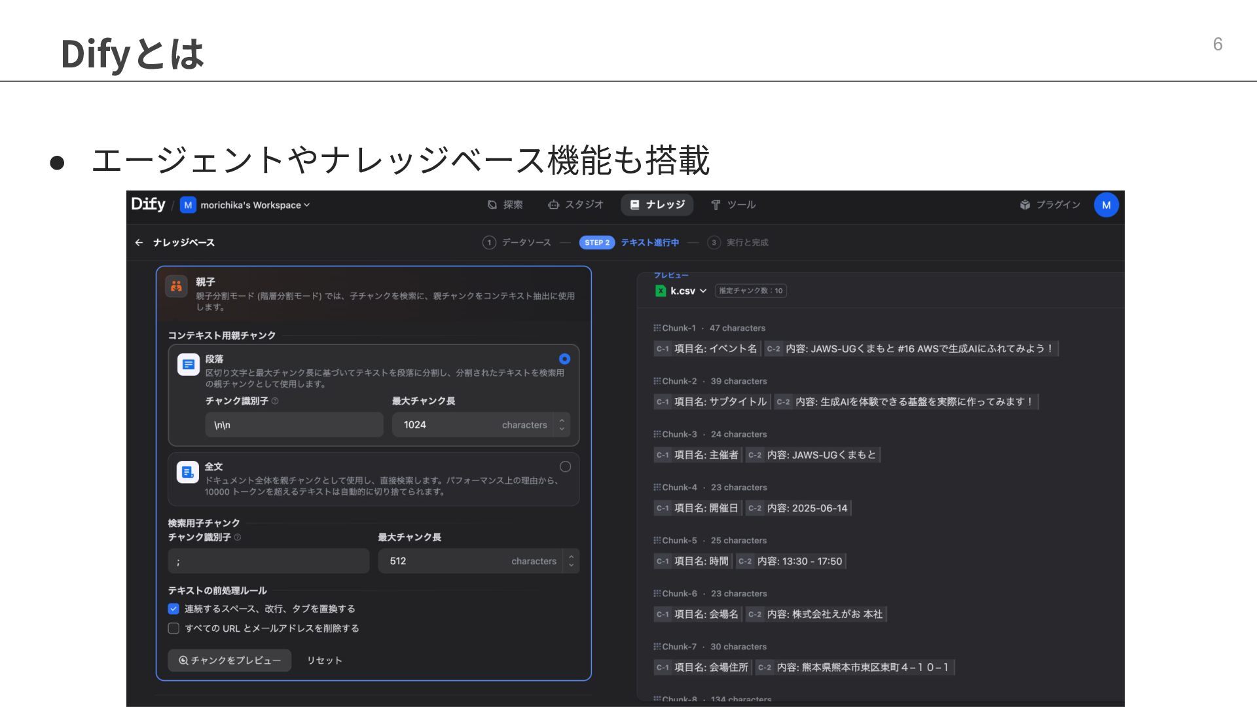
Task: Uncheck 連続するスペース、改行、タブを置換する
Action: [173, 609]
